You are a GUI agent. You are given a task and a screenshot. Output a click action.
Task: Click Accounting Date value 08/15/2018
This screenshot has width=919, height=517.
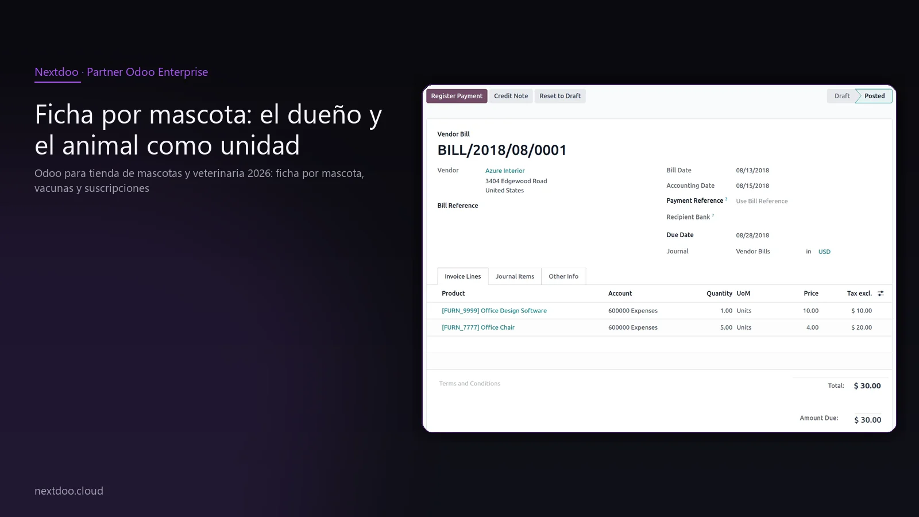(752, 186)
